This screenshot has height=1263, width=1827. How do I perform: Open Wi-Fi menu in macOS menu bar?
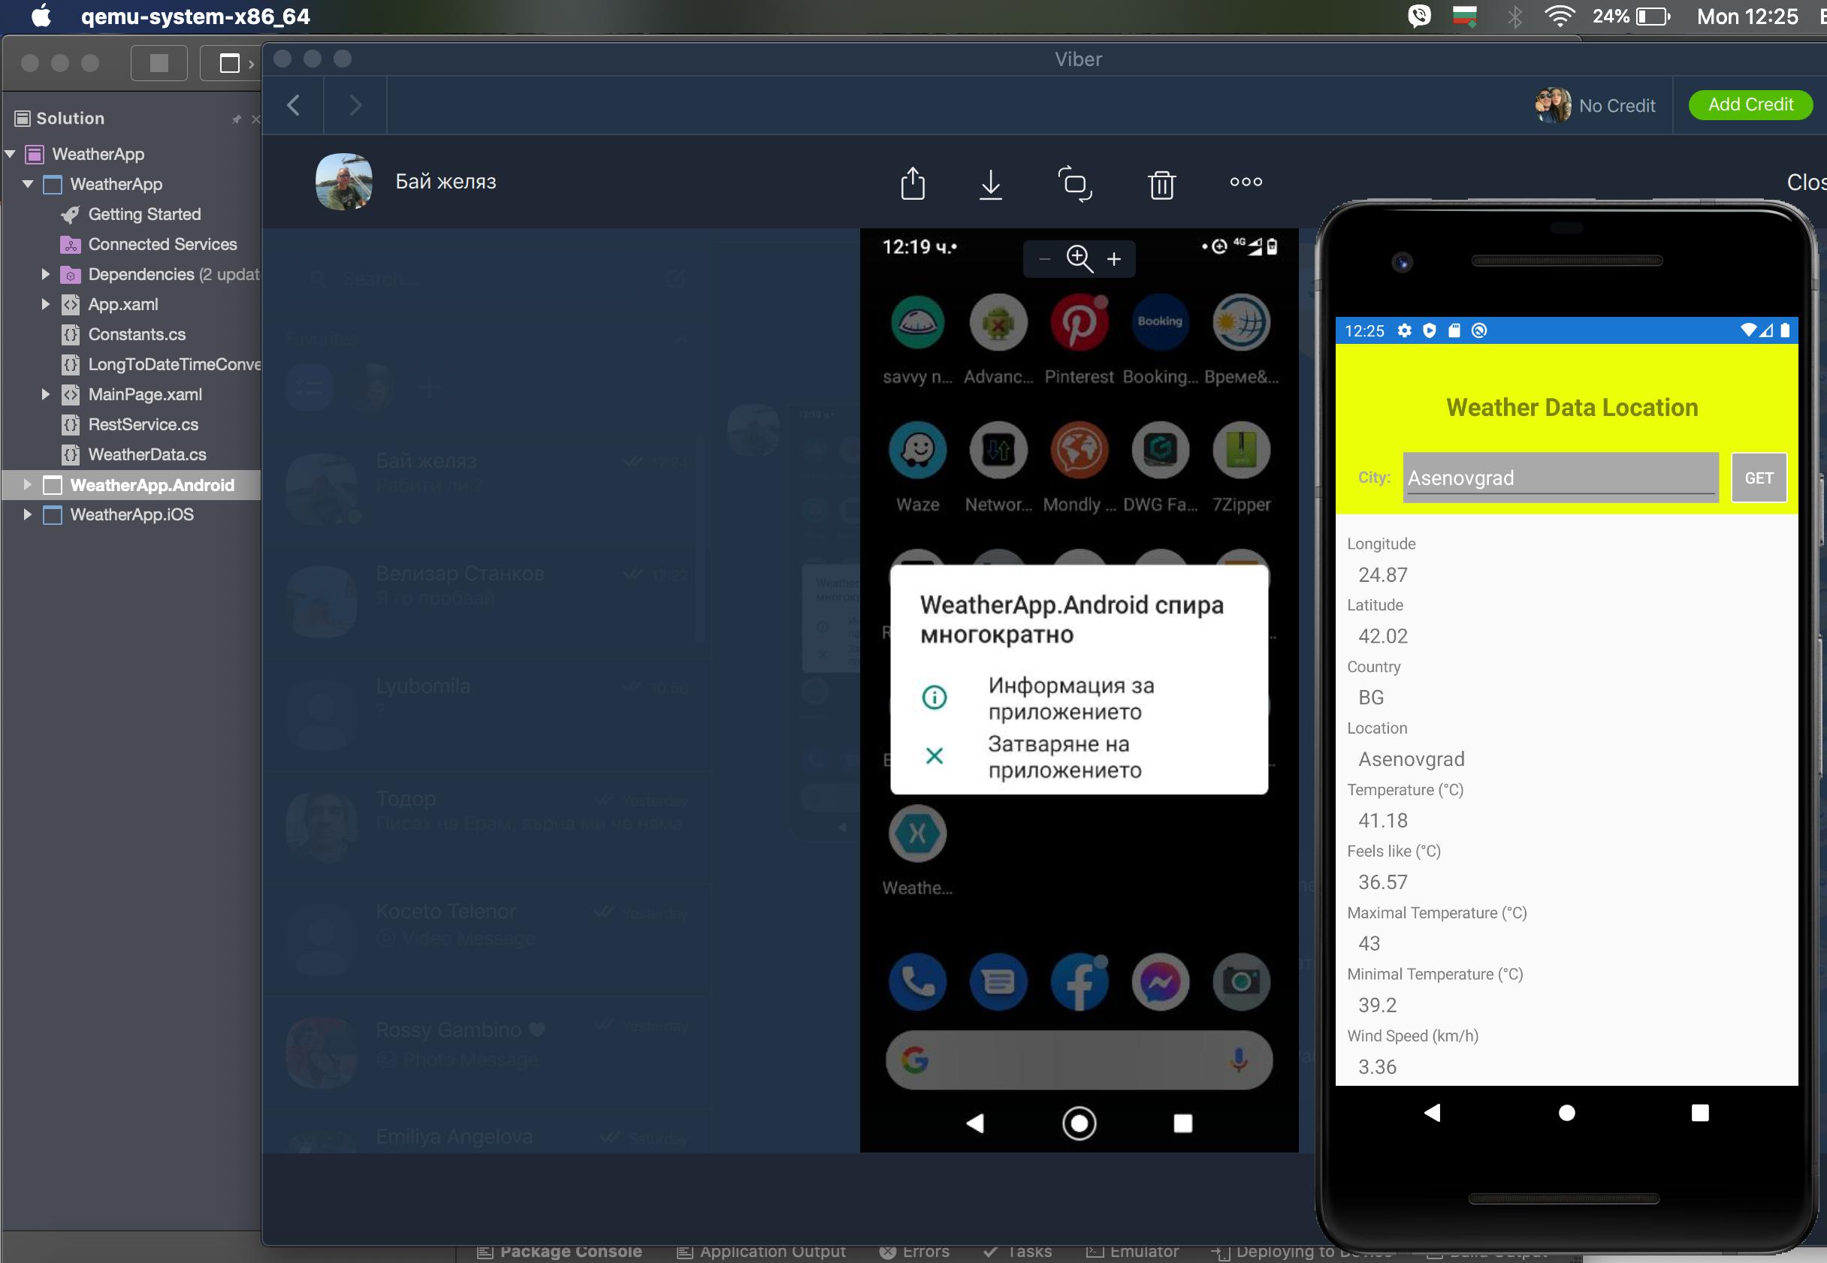(x=1559, y=17)
